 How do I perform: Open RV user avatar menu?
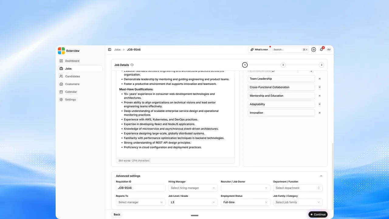pos(329,50)
